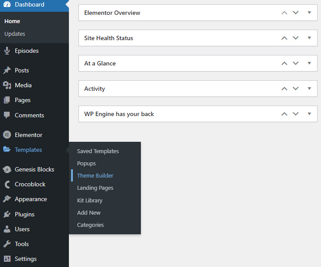Screen dimensions: 321x267
Task: Open Landing Pages submenu item
Action: coord(95,188)
